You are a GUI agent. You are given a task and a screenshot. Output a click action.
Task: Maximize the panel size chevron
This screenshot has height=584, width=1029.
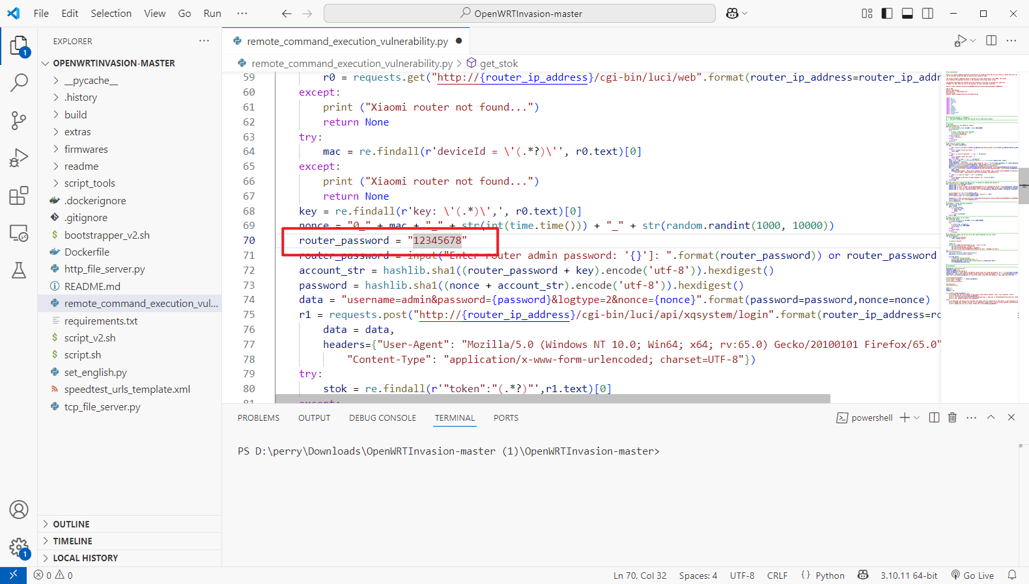tap(991, 418)
